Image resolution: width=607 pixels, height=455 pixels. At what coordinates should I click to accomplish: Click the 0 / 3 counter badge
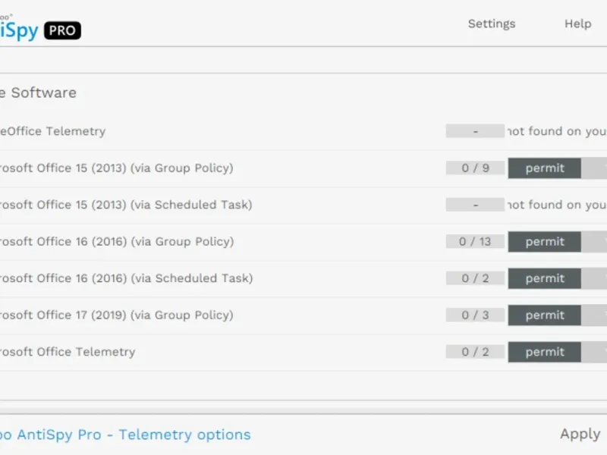(x=475, y=315)
